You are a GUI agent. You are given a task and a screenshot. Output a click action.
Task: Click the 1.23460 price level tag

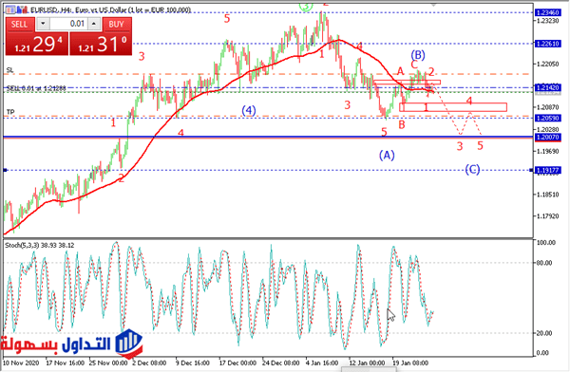click(x=548, y=12)
